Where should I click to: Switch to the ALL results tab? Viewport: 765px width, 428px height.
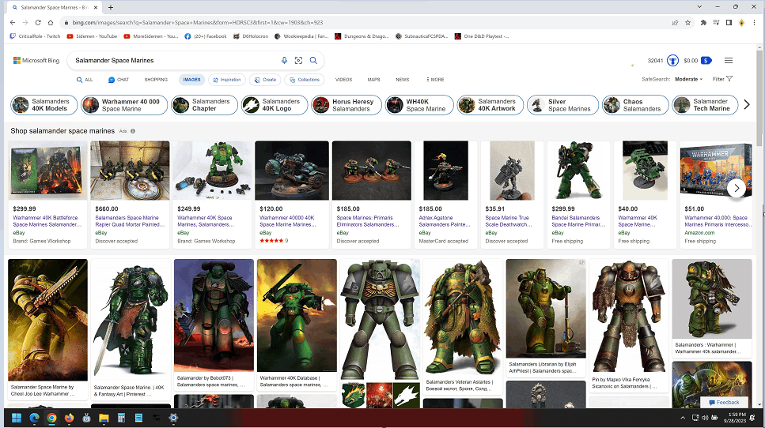(85, 80)
